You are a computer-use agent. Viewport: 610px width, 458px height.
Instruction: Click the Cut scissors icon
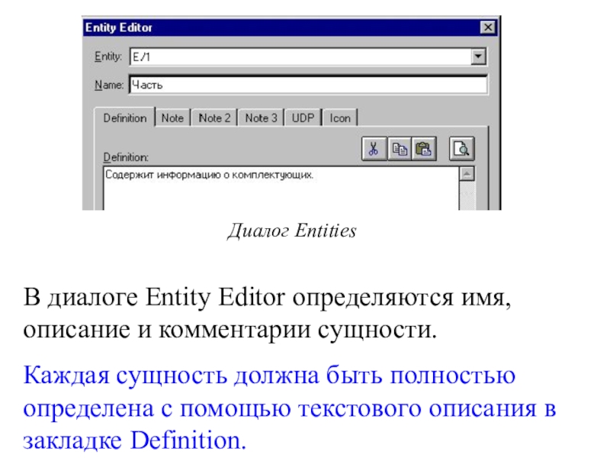coord(373,149)
